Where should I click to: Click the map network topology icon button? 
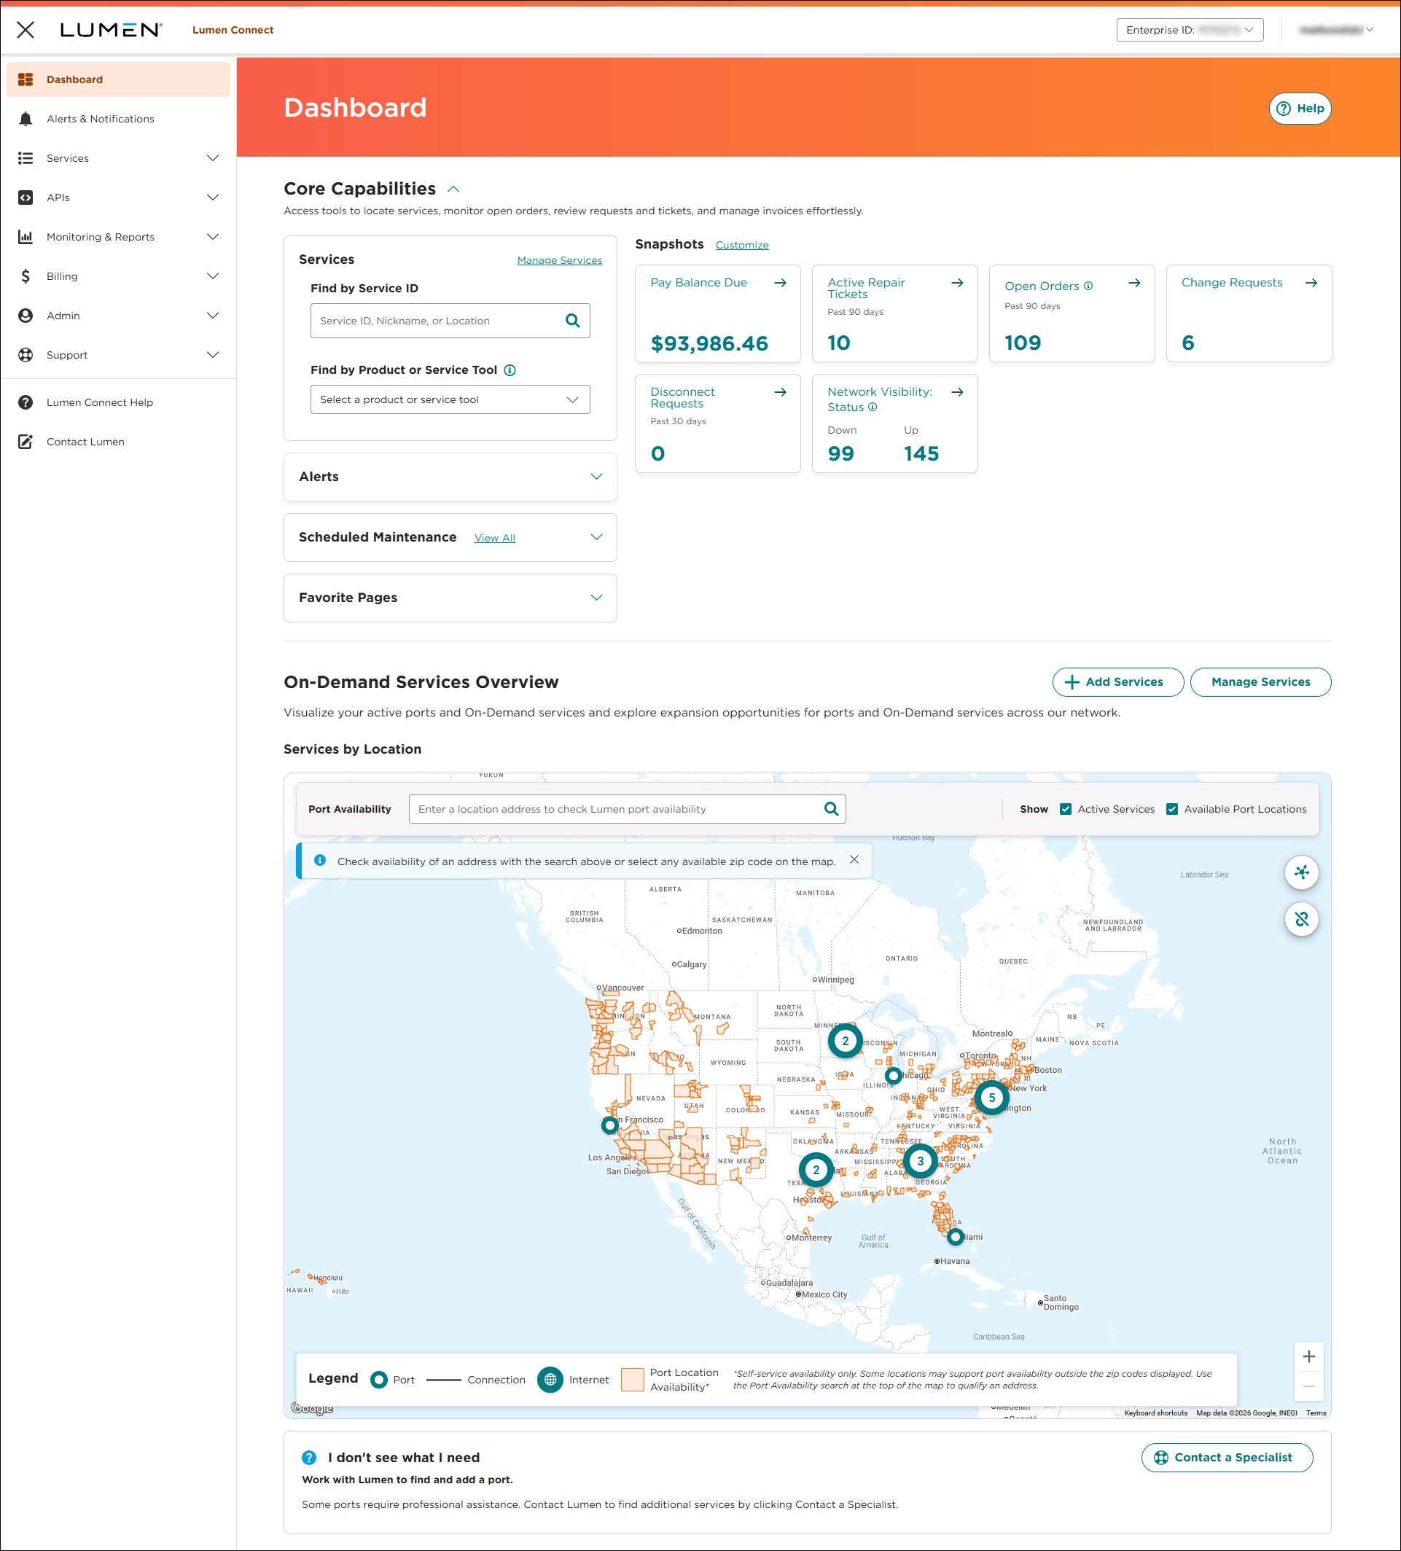1301,872
